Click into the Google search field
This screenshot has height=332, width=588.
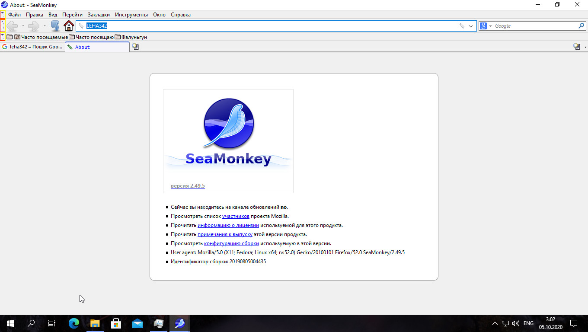pos(534,26)
